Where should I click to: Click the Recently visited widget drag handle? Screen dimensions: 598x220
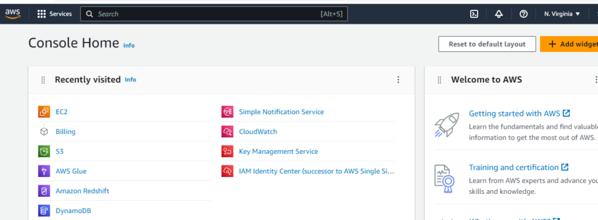[x=43, y=80]
